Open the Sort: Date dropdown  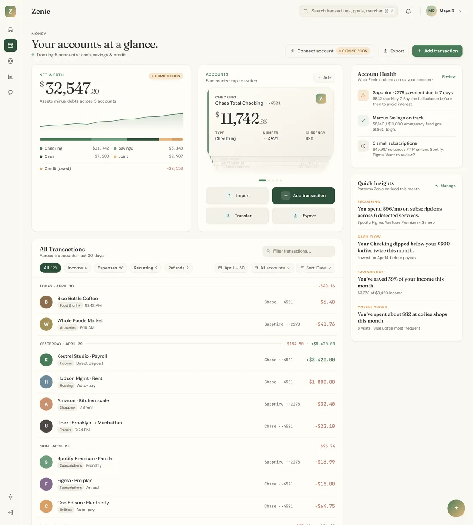tap(316, 268)
